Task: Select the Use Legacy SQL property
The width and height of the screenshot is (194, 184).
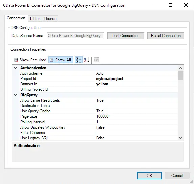Action: point(34,138)
